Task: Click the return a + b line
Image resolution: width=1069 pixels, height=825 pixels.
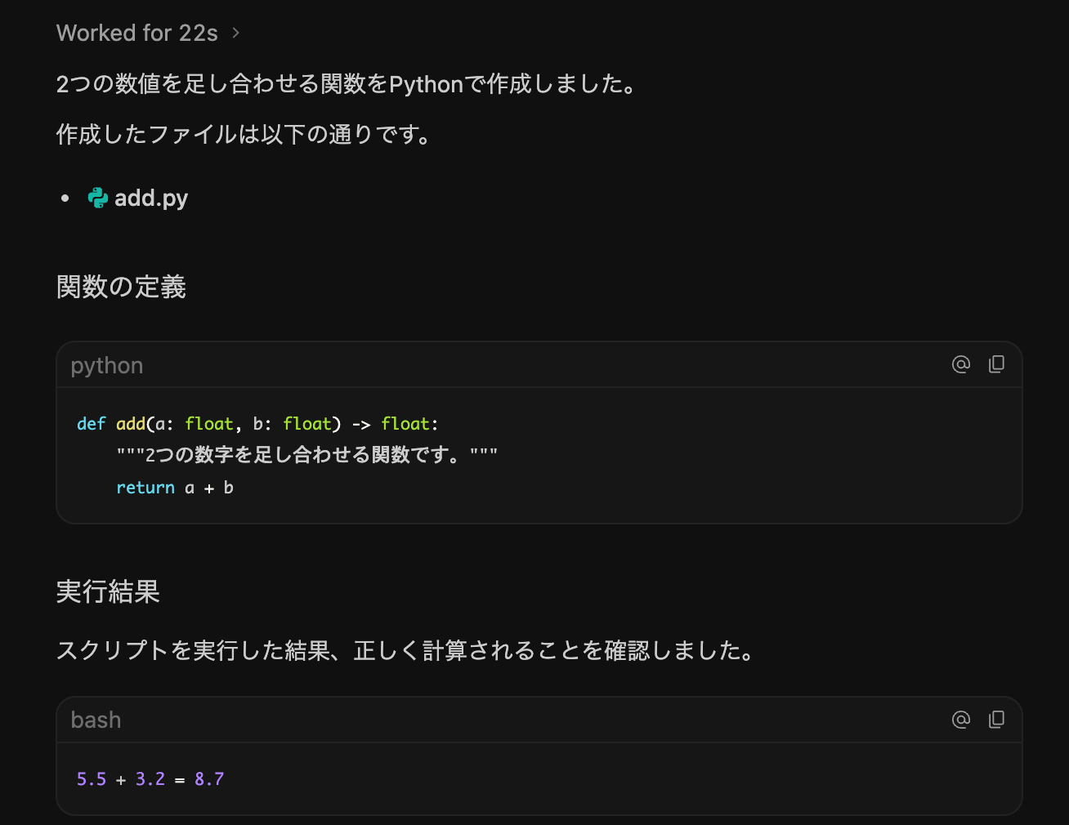Action: click(175, 488)
